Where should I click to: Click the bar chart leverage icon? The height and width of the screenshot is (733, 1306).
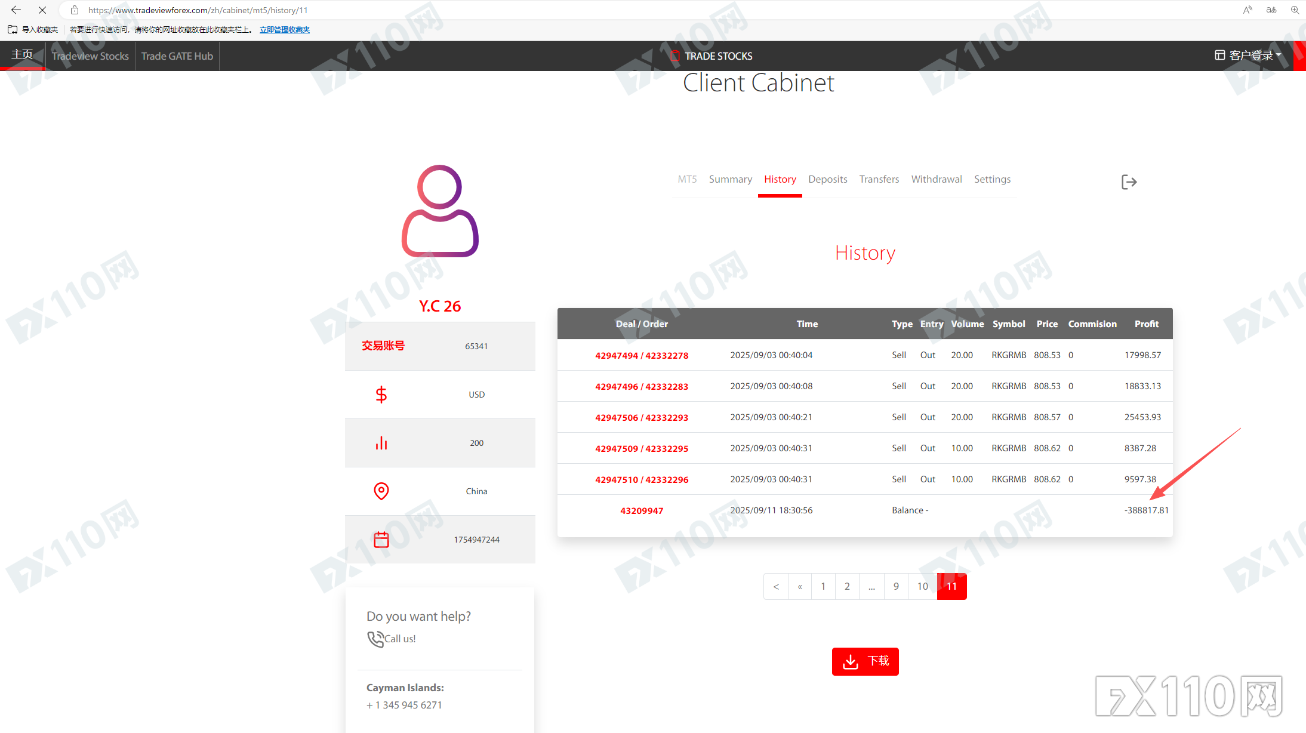[381, 443]
